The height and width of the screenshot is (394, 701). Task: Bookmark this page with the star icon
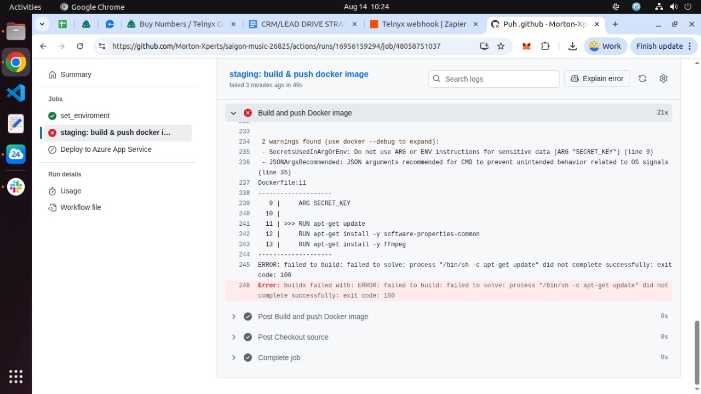tap(501, 46)
